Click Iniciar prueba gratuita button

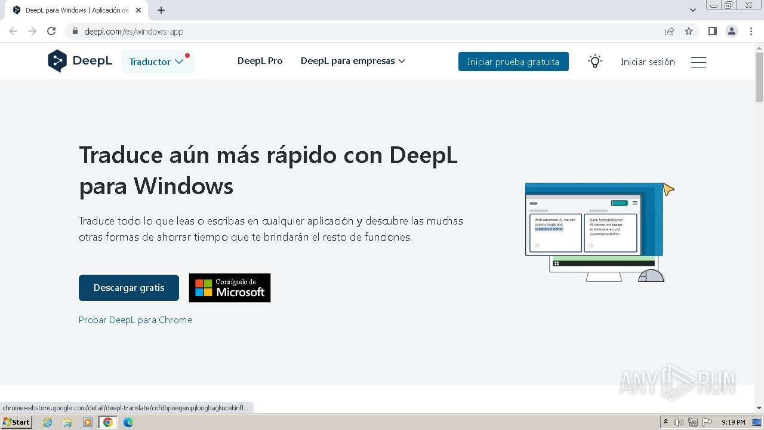coord(513,62)
